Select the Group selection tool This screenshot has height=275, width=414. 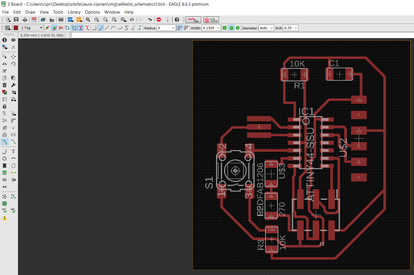pyautogui.click(x=5, y=57)
